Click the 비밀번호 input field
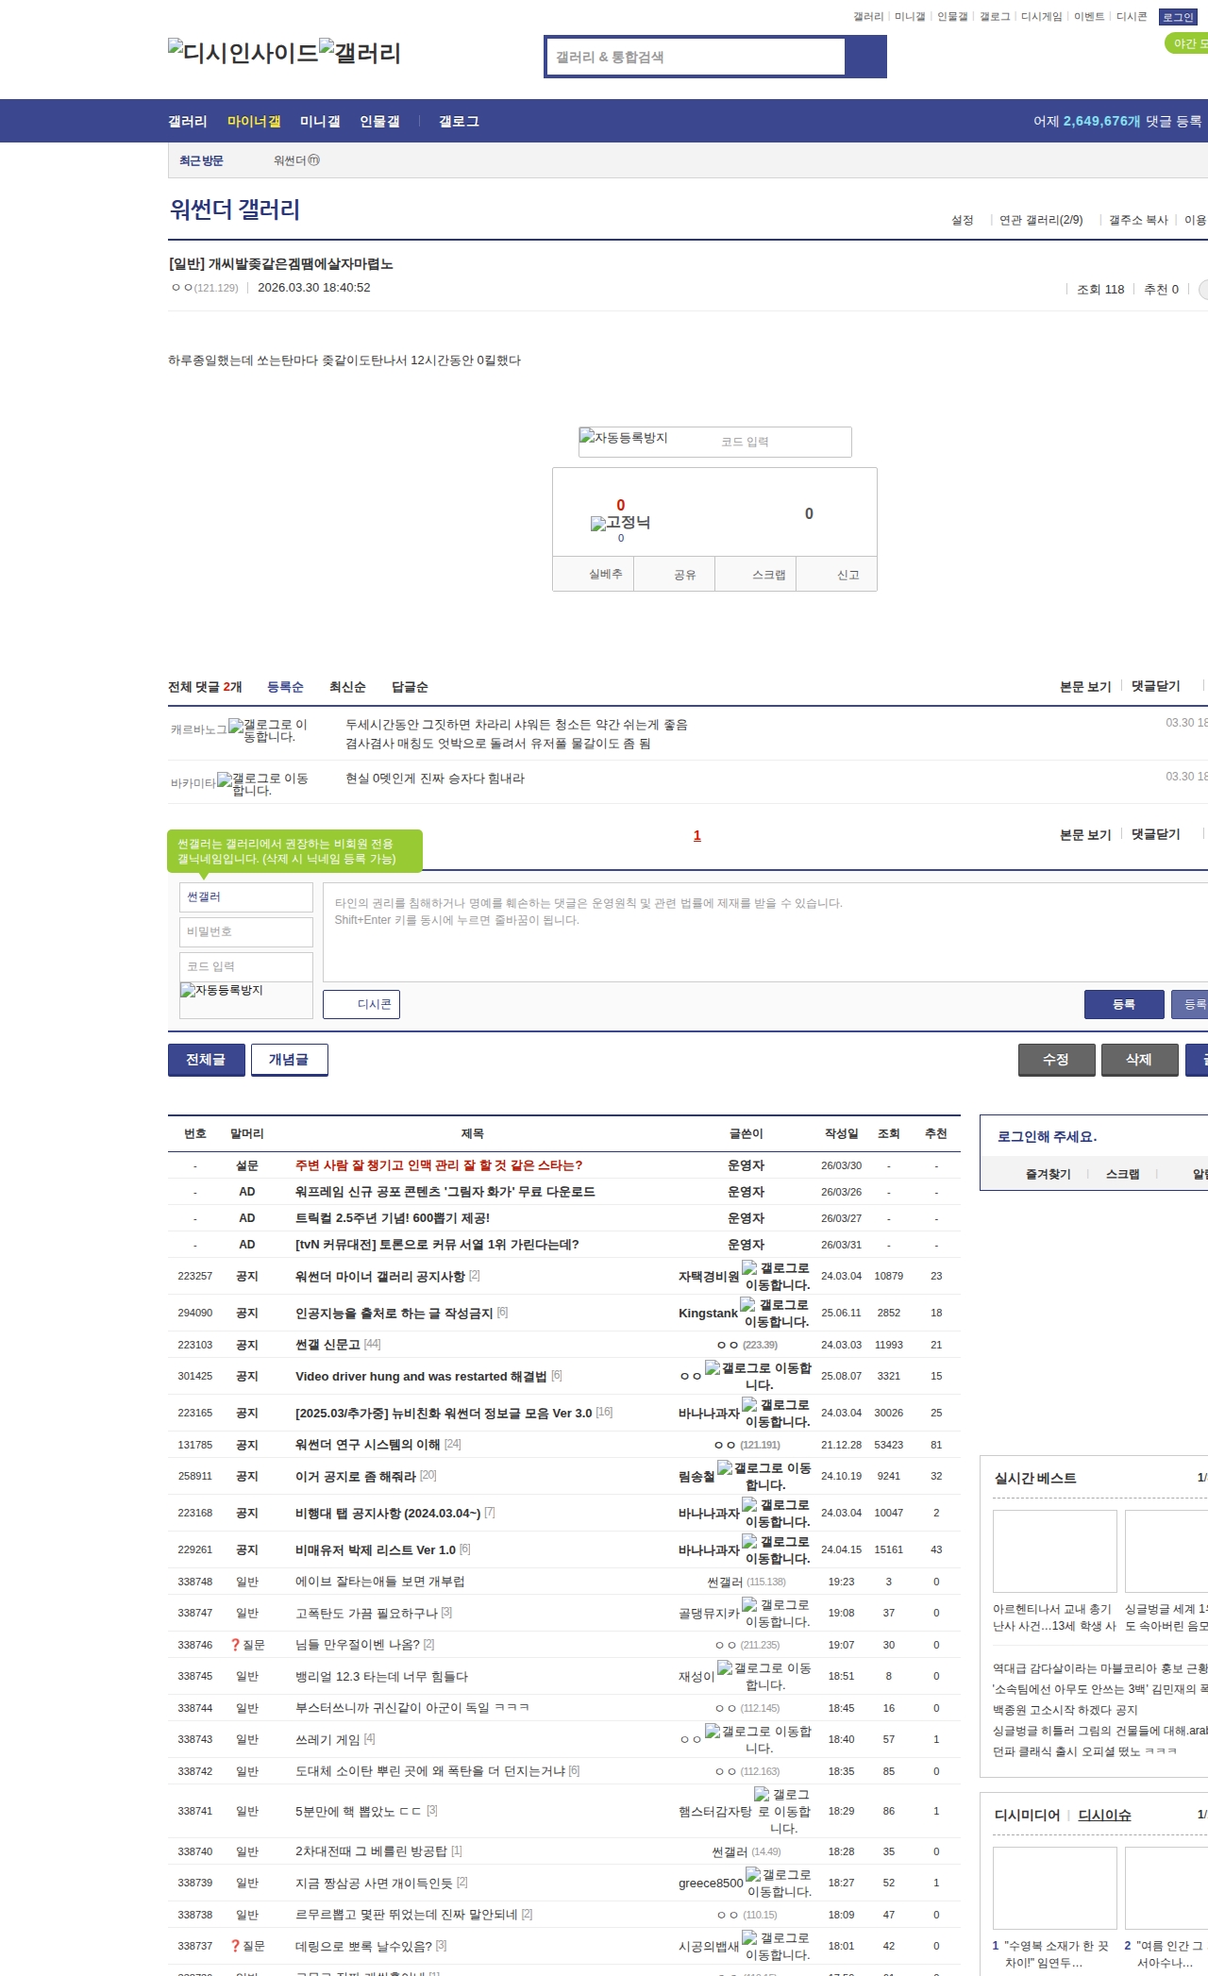1208x1976 pixels. (245, 931)
